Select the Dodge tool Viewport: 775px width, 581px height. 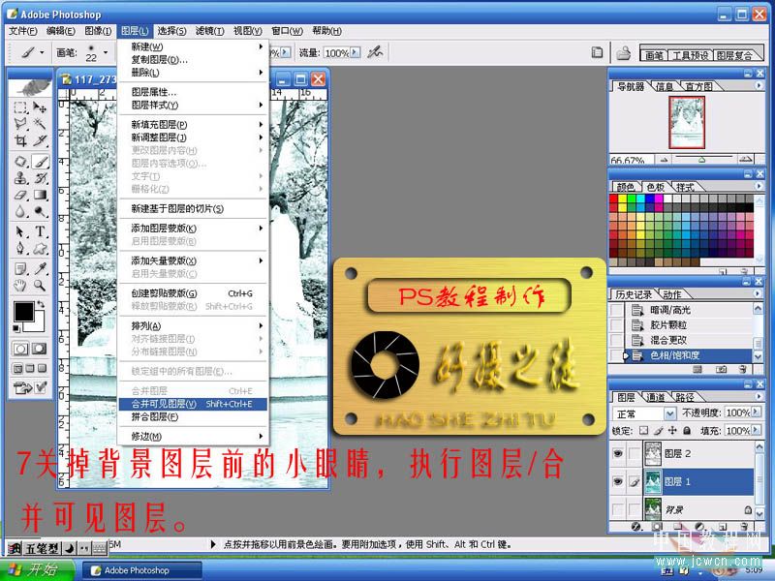(x=40, y=211)
